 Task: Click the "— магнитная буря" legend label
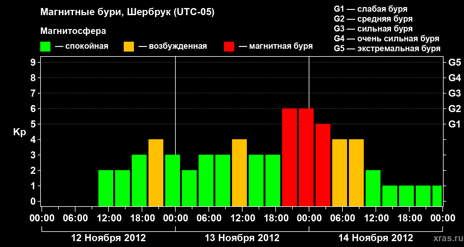pyautogui.click(x=276, y=46)
